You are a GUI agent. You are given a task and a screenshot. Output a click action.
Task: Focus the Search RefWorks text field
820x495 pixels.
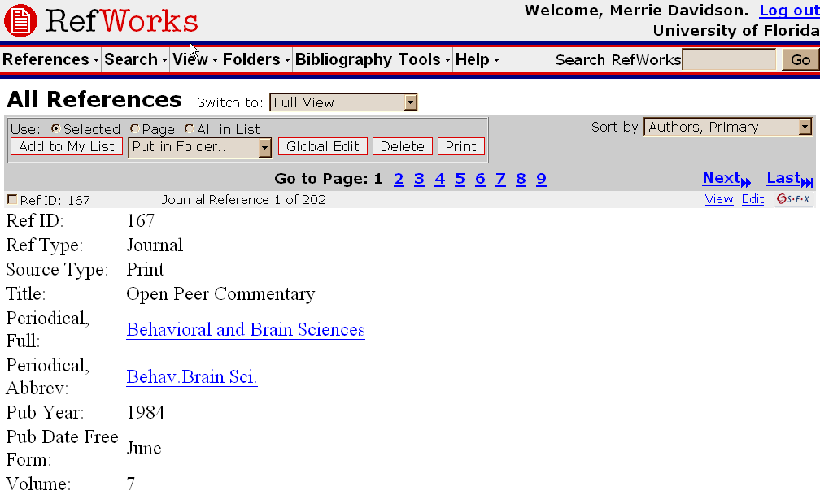click(729, 59)
